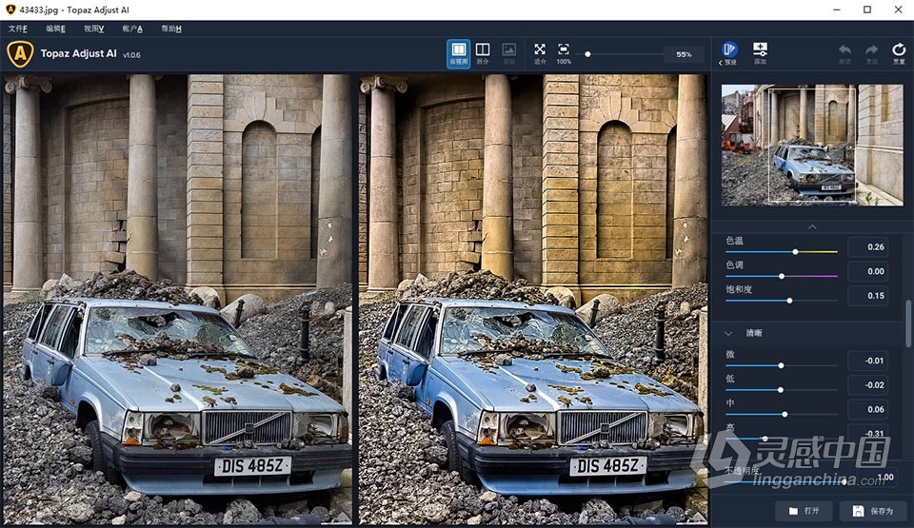Reset all adjustments with 重置 icon
Screen dimensions: 914x528
(x=899, y=51)
